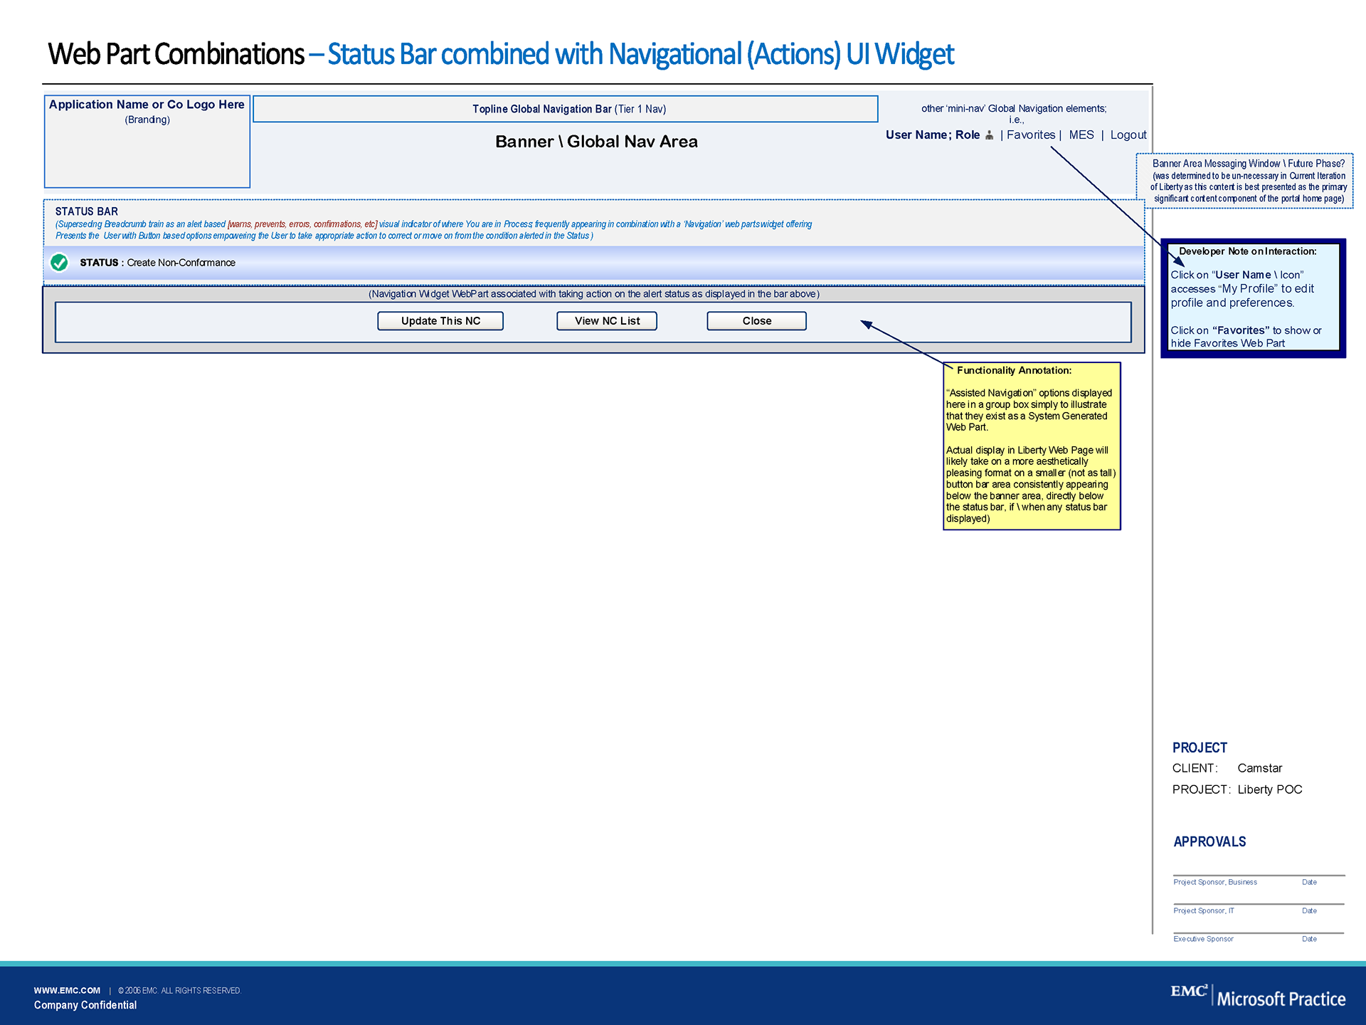Click the Developer Note on Interaction box
This screenshot has width=1366, height=1025.
coord(1252,299)
